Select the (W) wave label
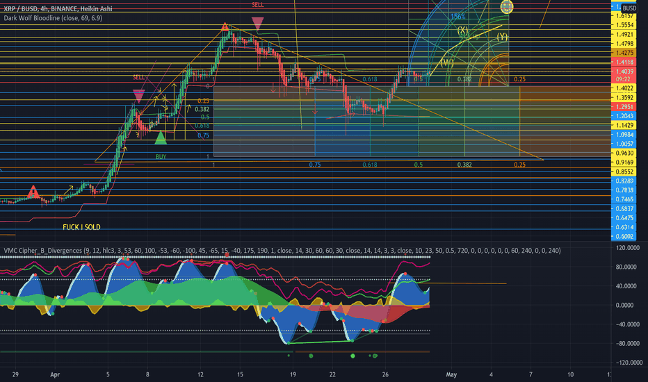Image resolution: width=648 pixels, height=382 pixels. [x=447, y=63]
